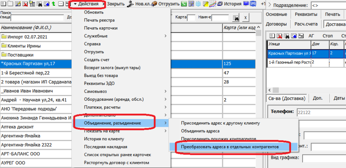Click into the Улица search field
The image size is (346, 168).
pyautogui.click(x=37, y=18)
